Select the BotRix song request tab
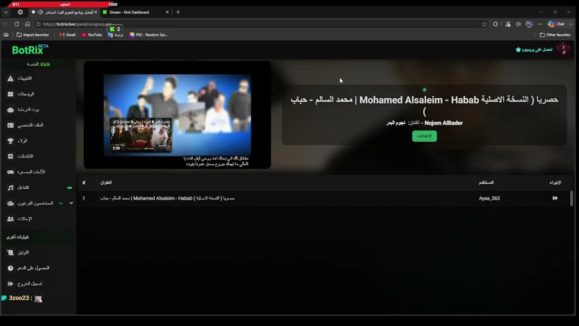 pos(64,12)
